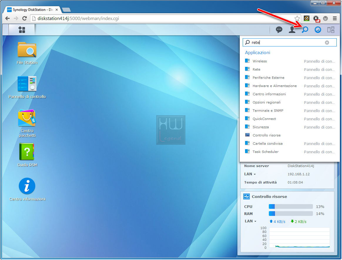The image size is (342, 260).
Task: Click the Controllo risorse widget title icon
Action: coord(247,196)
